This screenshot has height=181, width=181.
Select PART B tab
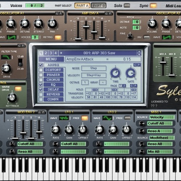(x=98, y=5)
